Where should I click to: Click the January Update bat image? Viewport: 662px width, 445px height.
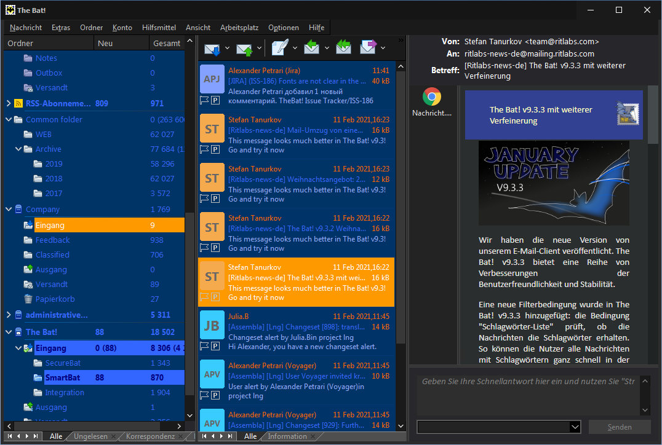pyautogui.click(x=554, y=183)
